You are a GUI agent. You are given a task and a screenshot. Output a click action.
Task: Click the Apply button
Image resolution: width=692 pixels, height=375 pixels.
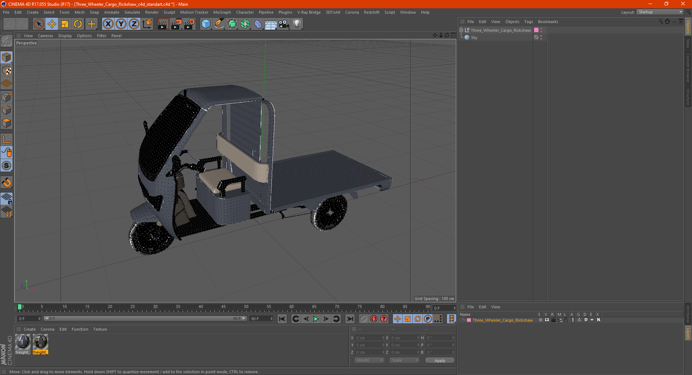tap(440, 361)
